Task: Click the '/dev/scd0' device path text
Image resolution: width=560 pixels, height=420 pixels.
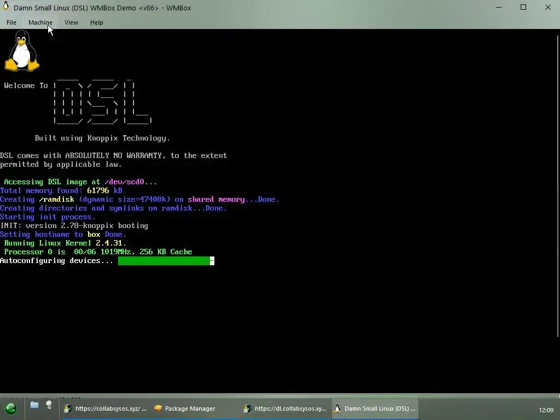Action: pyautogui.click(x=124, y=182)
